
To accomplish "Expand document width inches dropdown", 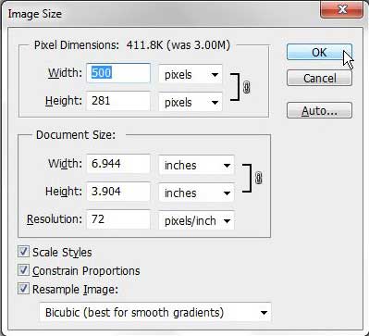I will point(196,165).
